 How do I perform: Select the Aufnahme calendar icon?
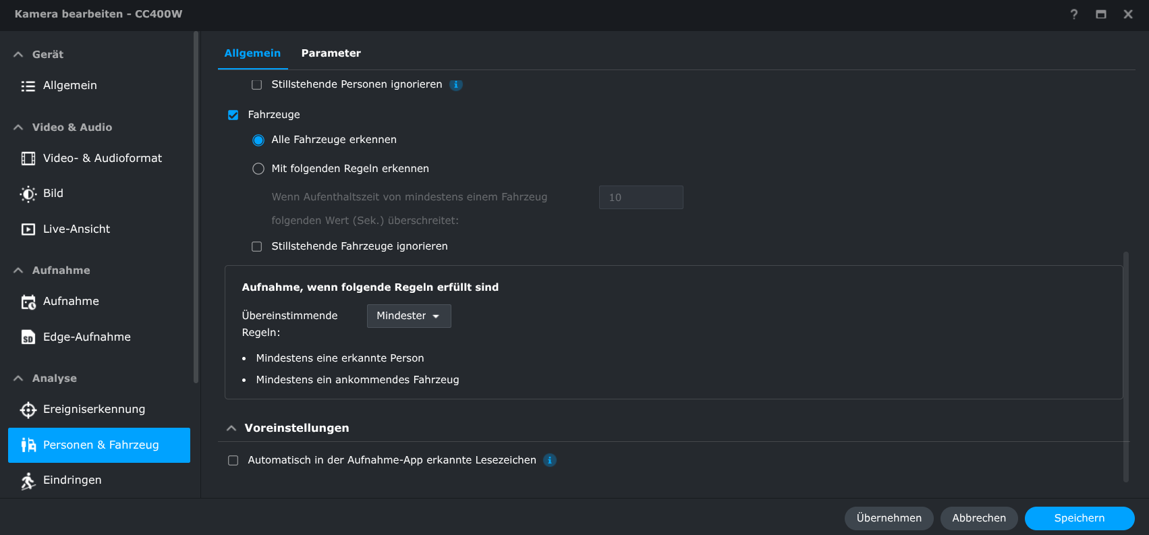(x=28, y=302)
